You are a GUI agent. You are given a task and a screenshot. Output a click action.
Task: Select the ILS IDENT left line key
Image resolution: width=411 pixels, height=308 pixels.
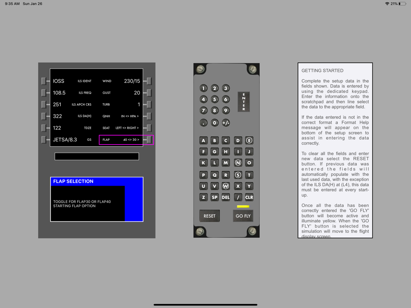tap(44, 81)
